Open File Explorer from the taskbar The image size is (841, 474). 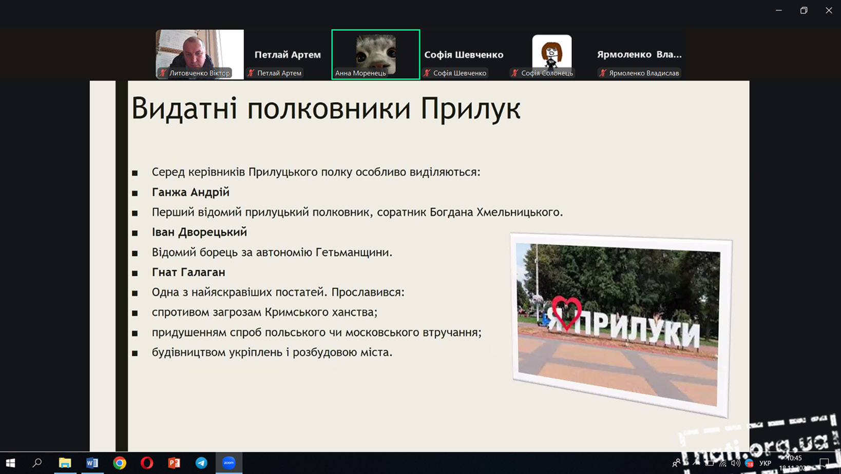[x=65, y=463]
